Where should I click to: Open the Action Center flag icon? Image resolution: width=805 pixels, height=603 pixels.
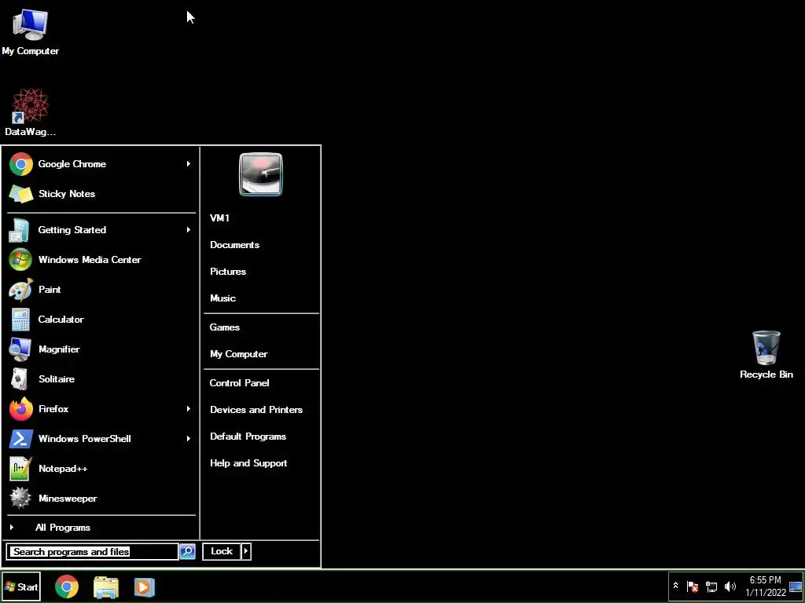[x=693, y=586]
